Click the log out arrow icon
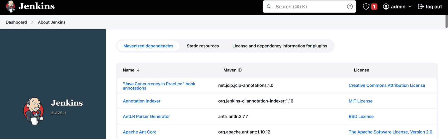 click(x=421, y=7)
